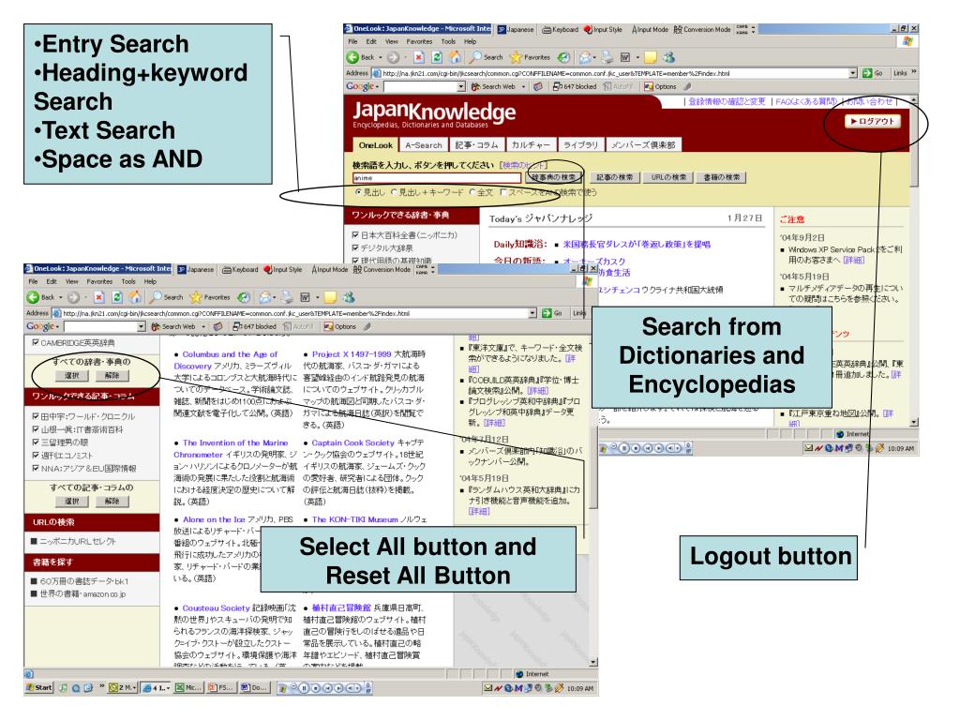Click Go button in the bottom window
This screenshot has height=720, width=960.
tap(552, 313)
